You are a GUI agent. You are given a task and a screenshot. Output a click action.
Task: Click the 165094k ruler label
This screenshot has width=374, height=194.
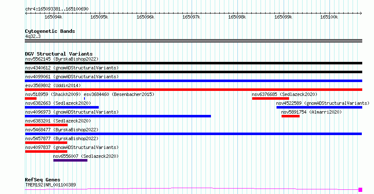coord(54,17)
